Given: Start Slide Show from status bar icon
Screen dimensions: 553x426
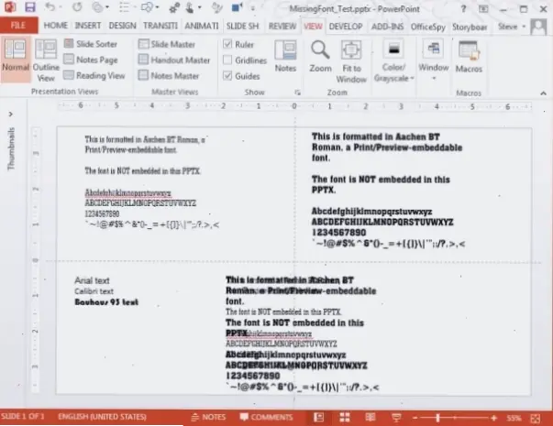Looking at the screenshot, I should (x=396, y=418).
